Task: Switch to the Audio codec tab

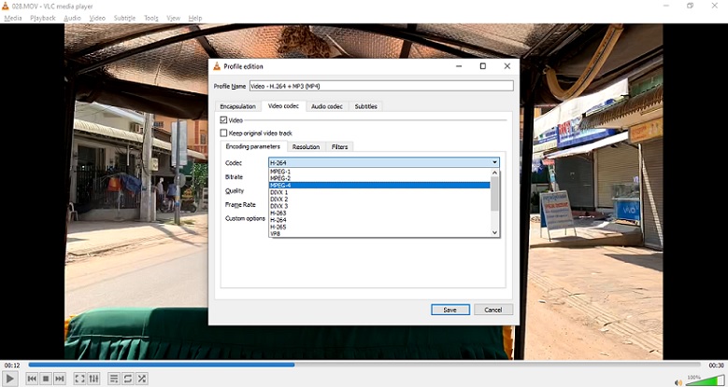Action: coord(327,106)
